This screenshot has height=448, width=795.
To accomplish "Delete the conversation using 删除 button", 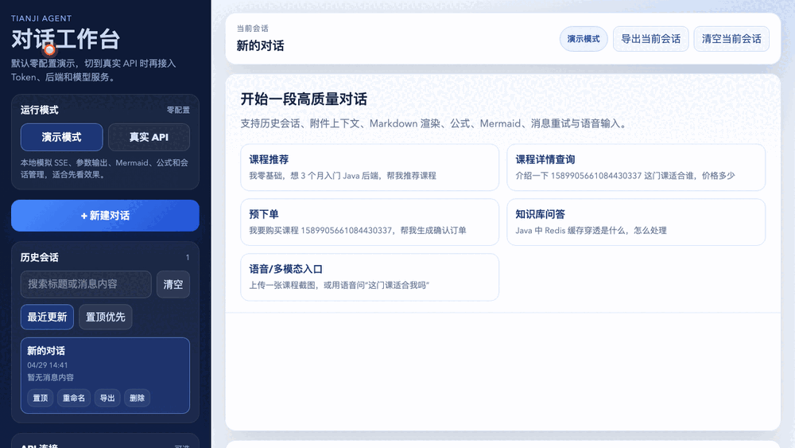I will [x=137, y=399].
